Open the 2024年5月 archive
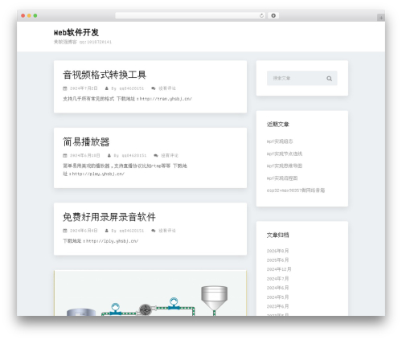Screen dimensions: 402x340 [277, 297]
